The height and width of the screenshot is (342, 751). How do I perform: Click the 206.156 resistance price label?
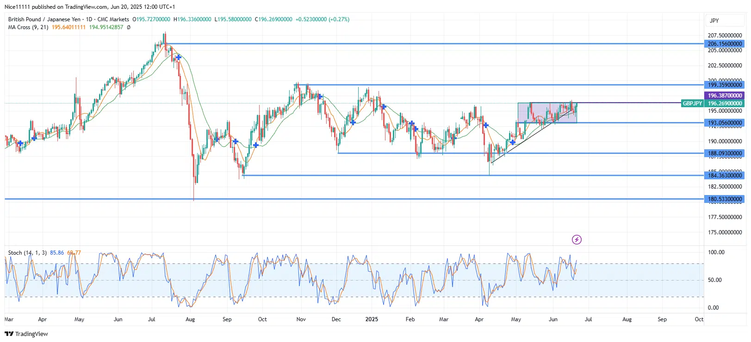725,44
